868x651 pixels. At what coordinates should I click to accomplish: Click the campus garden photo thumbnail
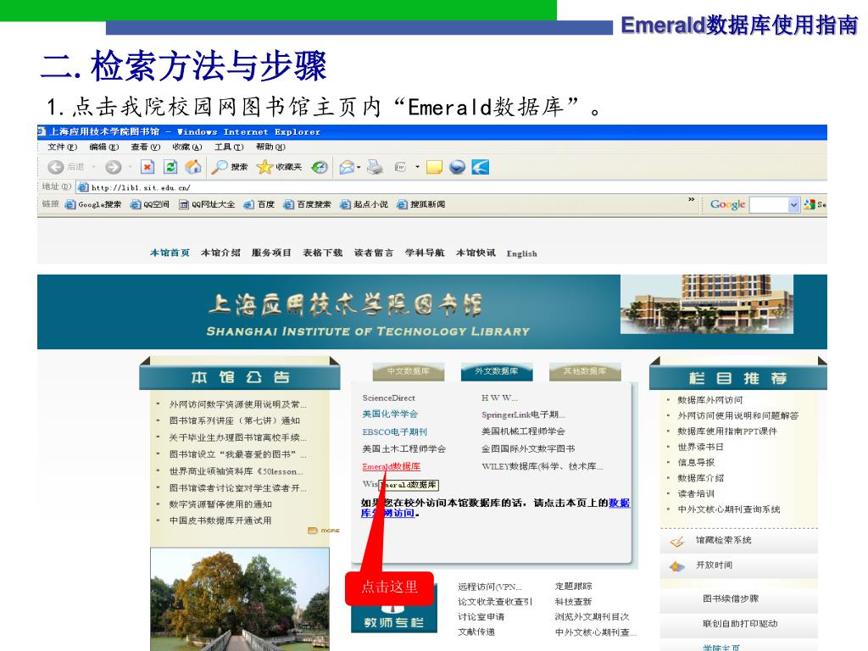240,599
